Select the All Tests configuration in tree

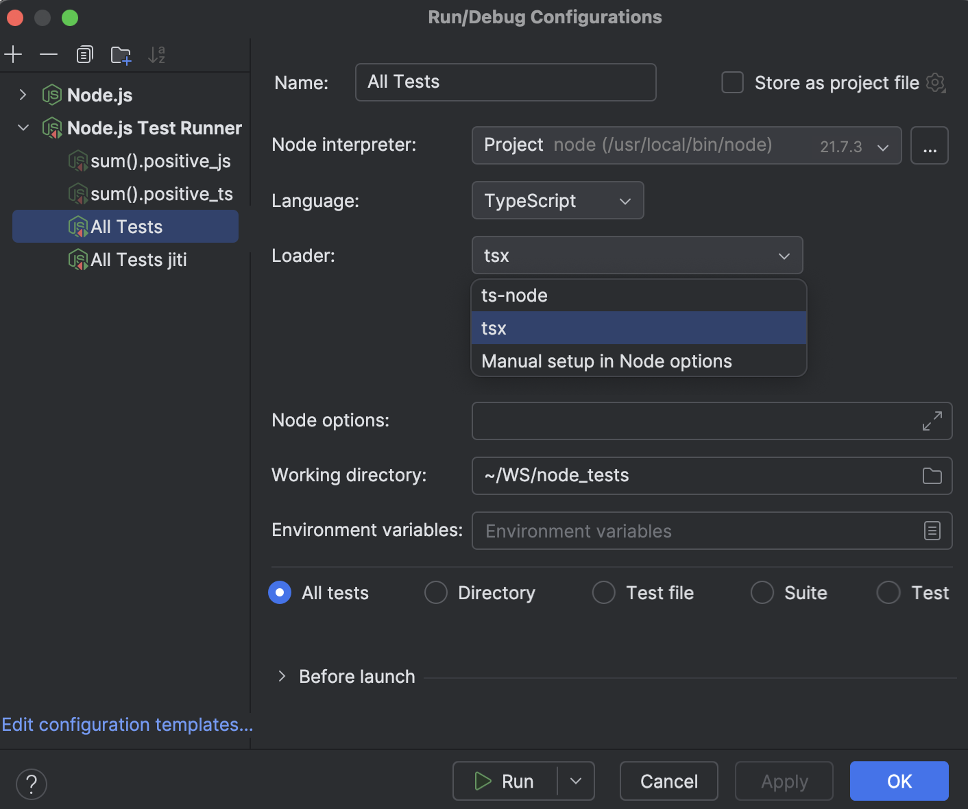point(126,227)
